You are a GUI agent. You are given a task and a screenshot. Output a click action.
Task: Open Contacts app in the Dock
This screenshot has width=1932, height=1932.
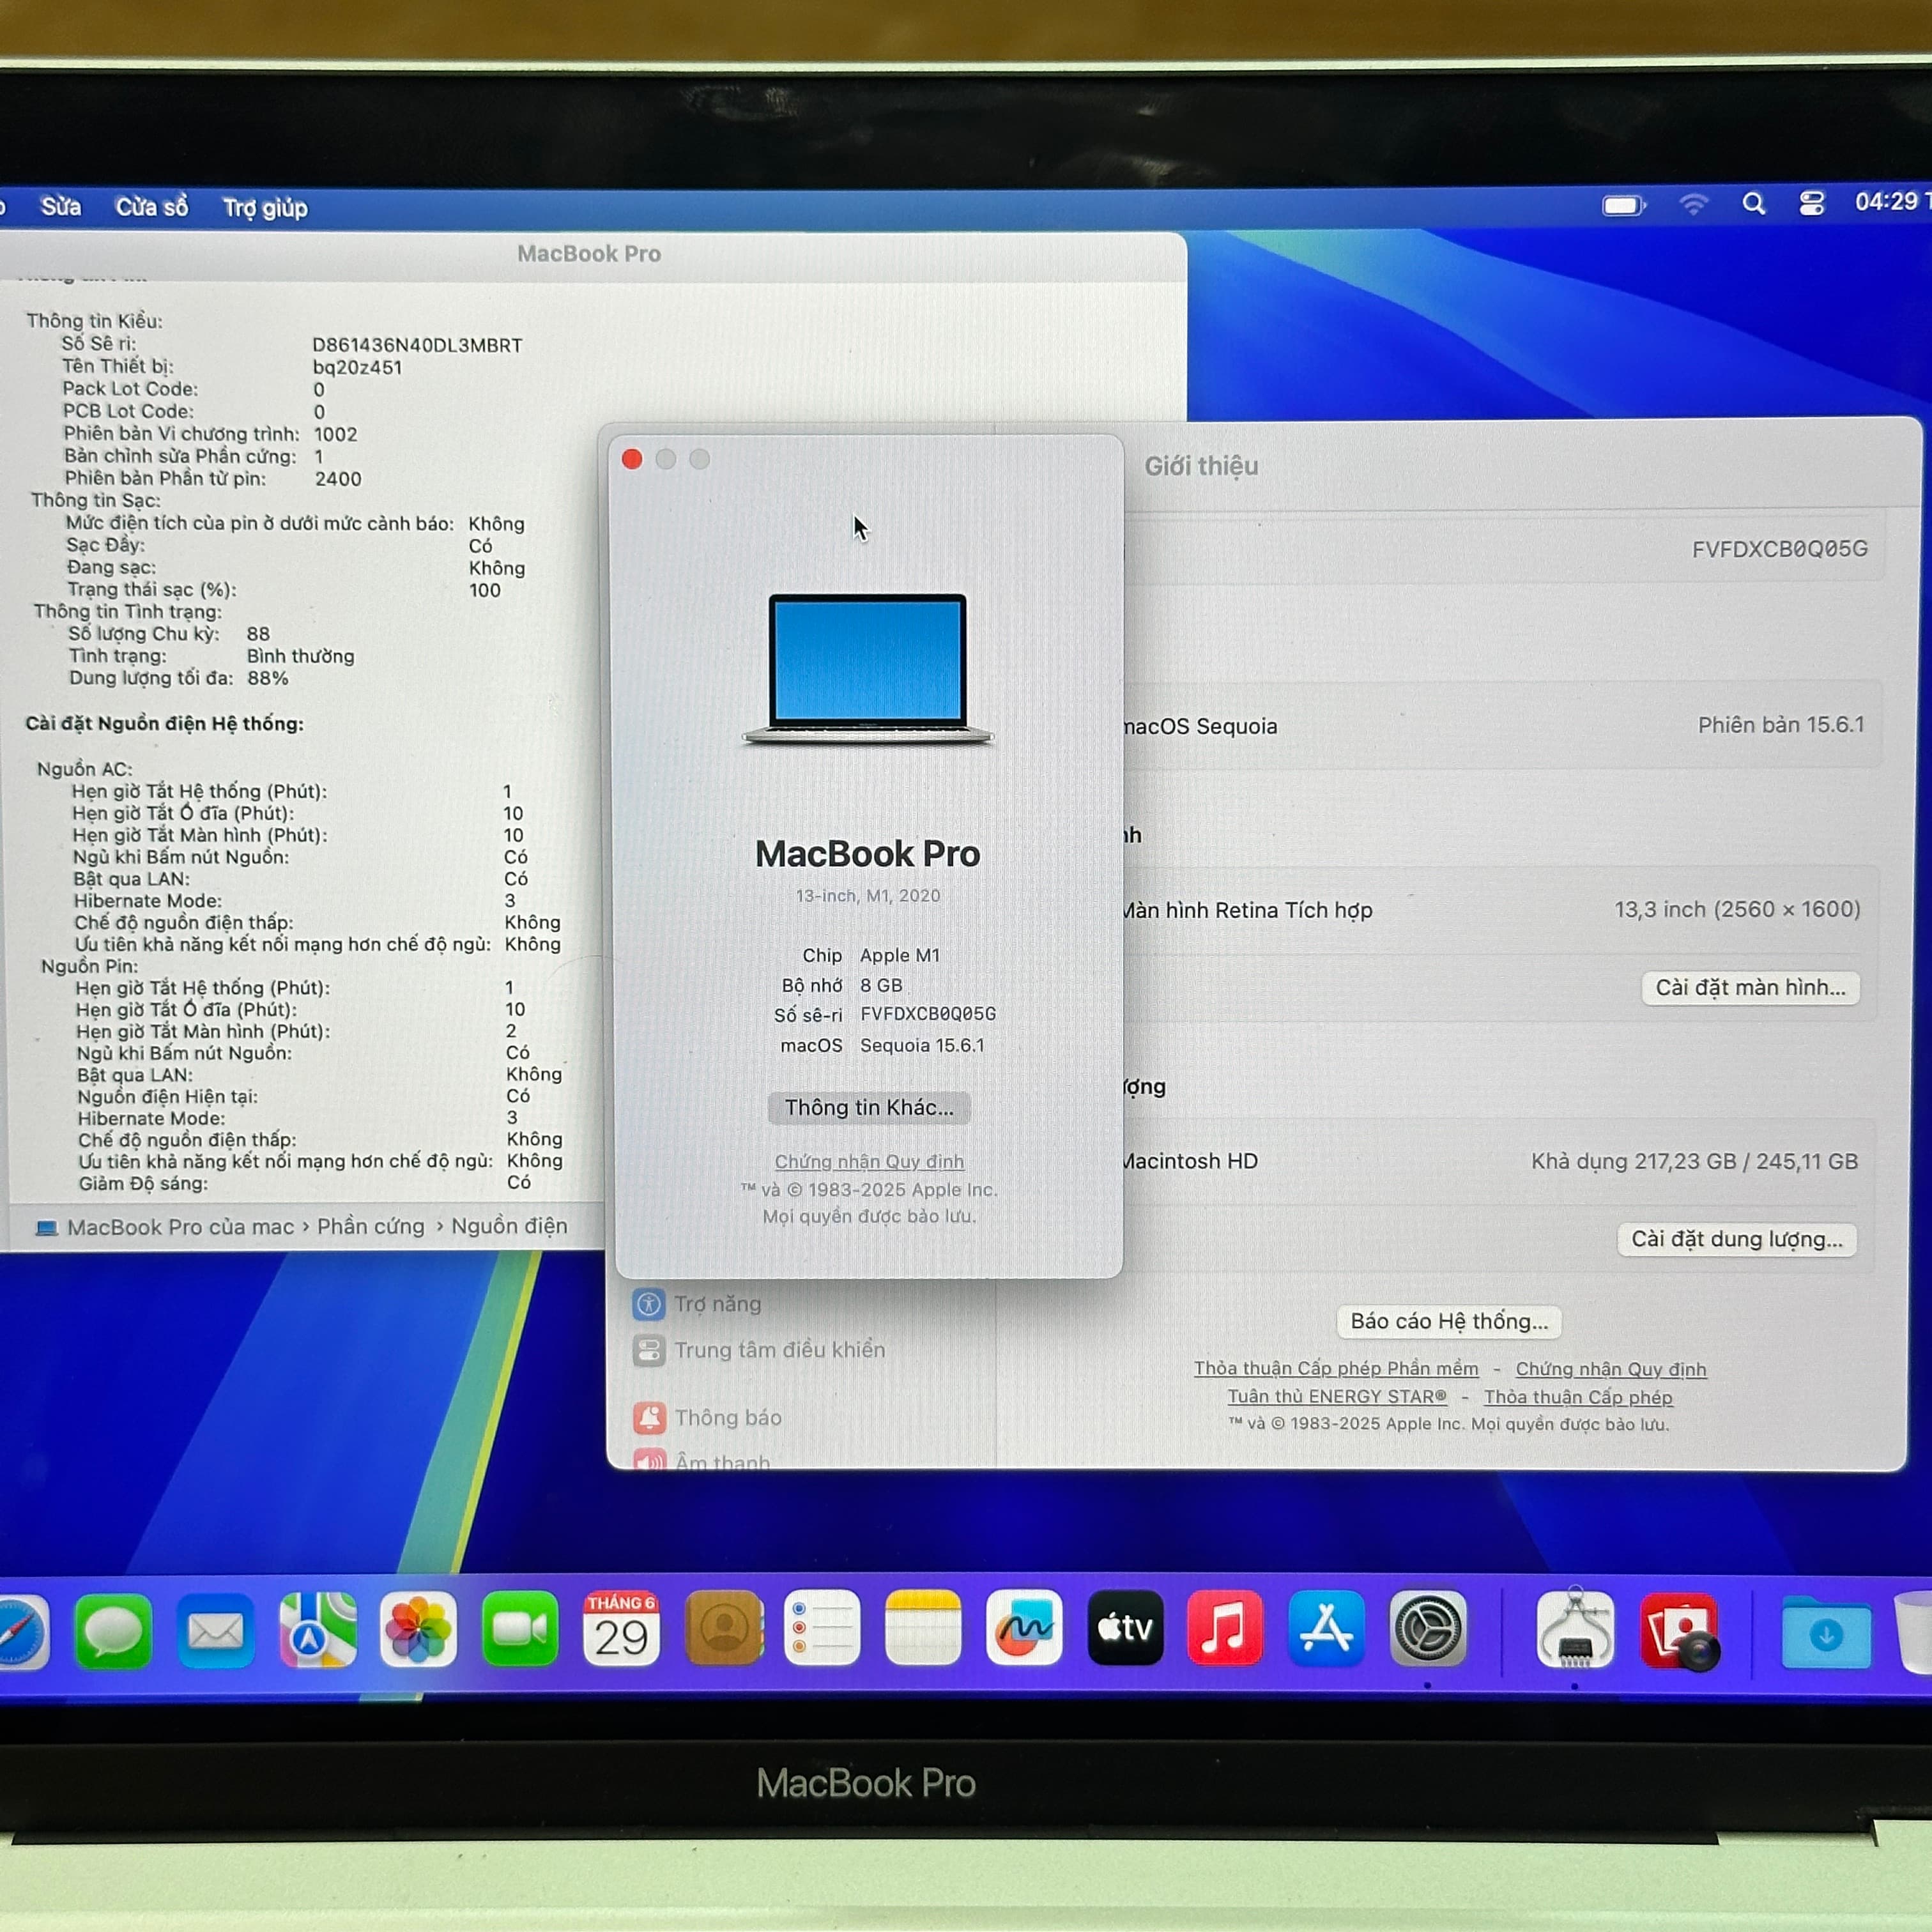[724, 1629]
